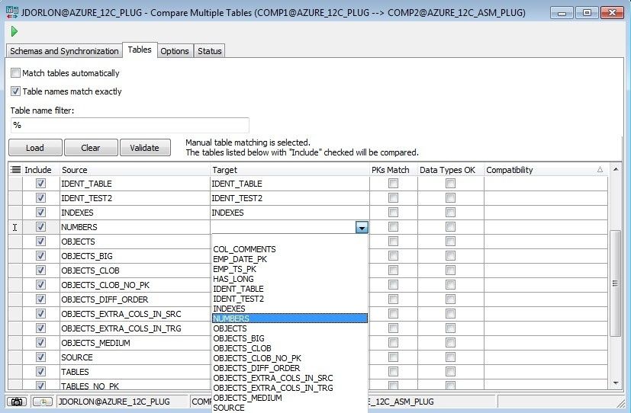The width and height of the screenshot is (631, 413).
Task: Choose OBJECTS_CLOB_NO_PK from the dropdown list
Action: [x=290, y=358]
